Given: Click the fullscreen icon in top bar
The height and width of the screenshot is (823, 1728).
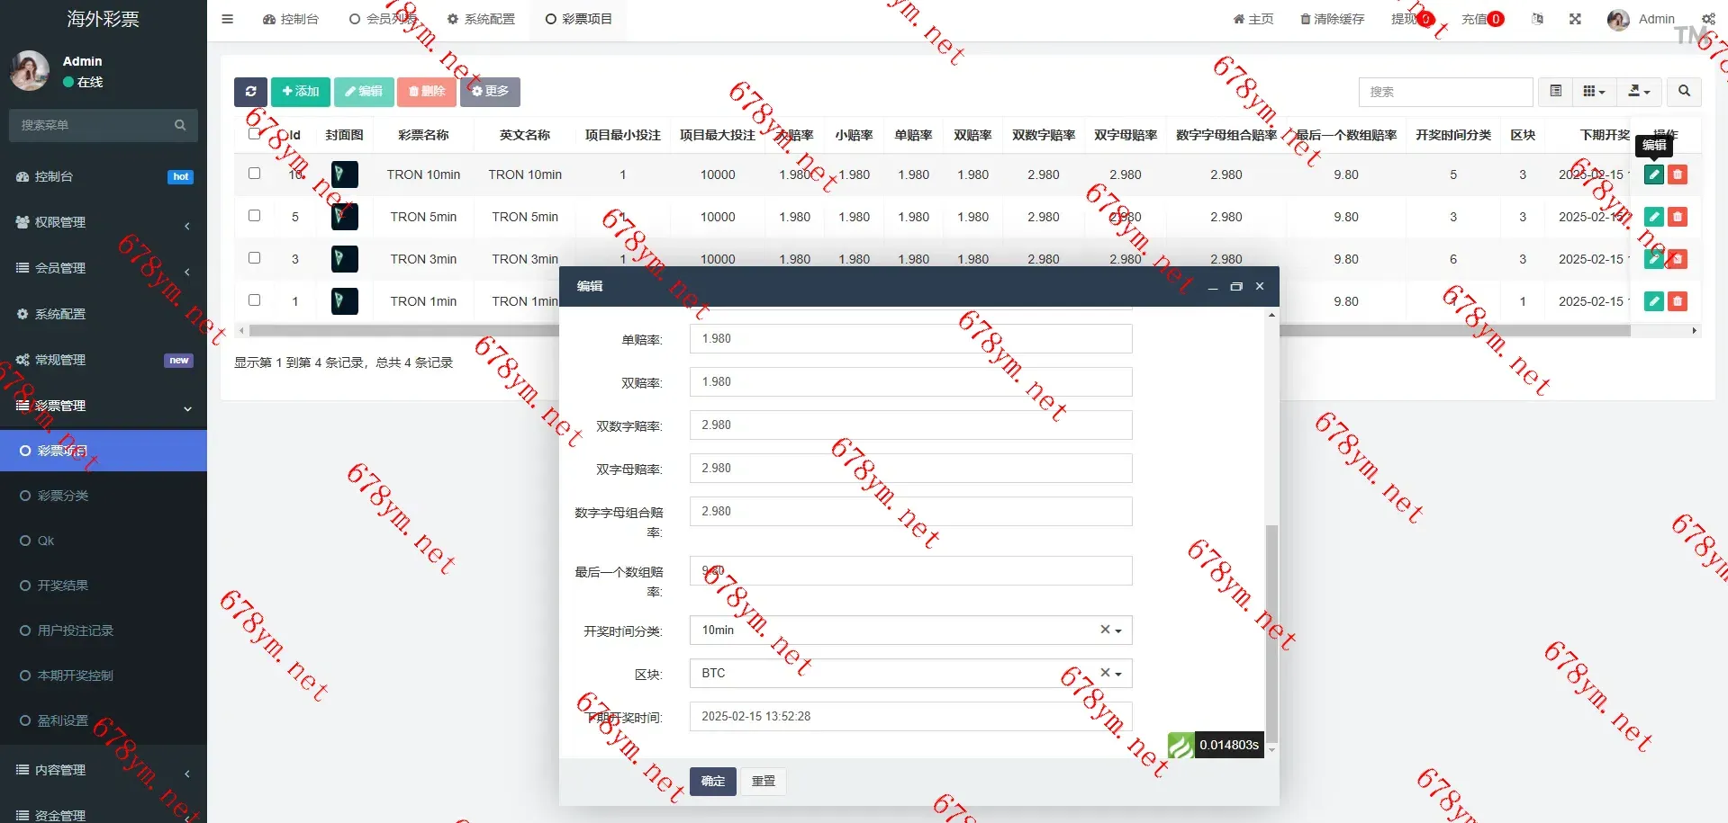Looking at the screenshot, I should (1575, 19).
